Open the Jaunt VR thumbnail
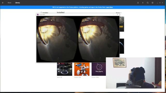 65,69
